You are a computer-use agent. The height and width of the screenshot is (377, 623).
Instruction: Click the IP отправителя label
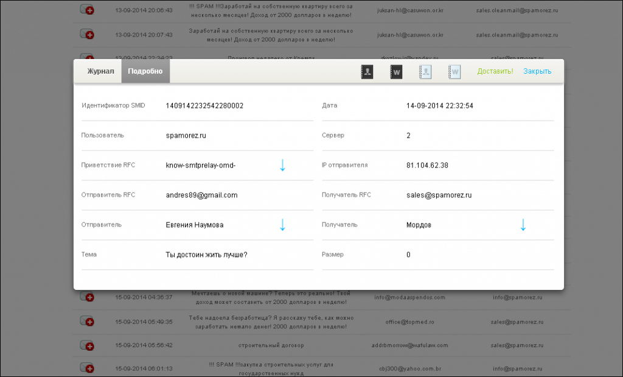[344, 165]
